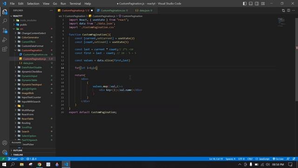This screenshot has width=298, height=168.
Task: Open the Selection menu
Action: 33,4
